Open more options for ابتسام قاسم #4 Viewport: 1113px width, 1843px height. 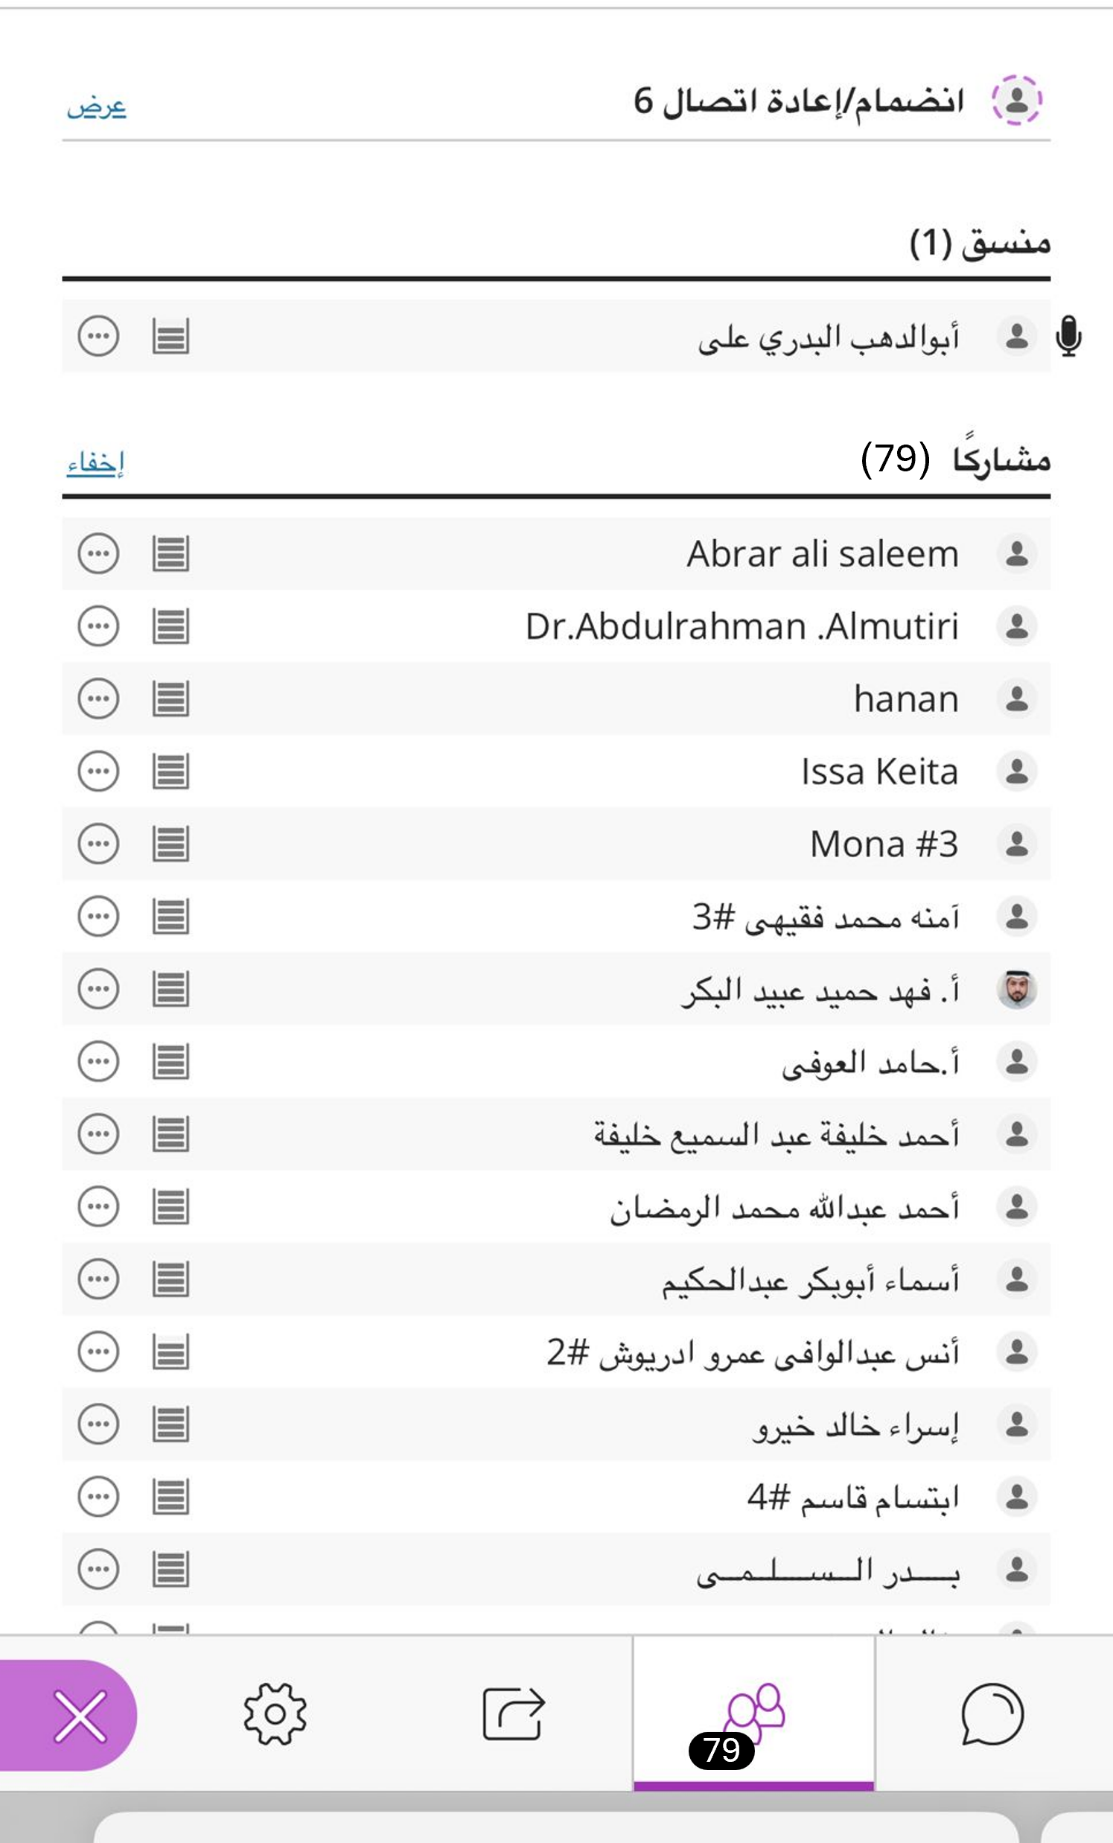coord(98,1497)
